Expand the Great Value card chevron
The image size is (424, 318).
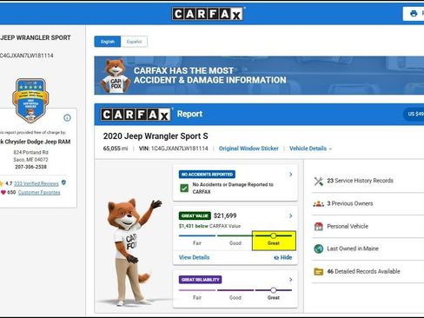[291, 215]
